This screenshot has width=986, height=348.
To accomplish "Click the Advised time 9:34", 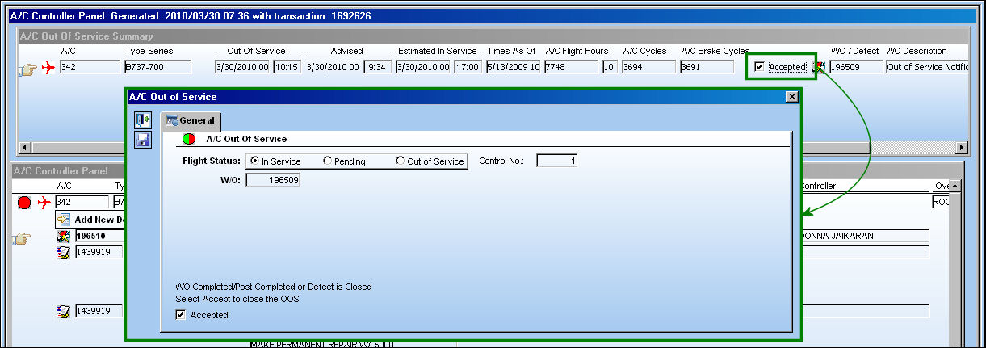I will (377, 67).
